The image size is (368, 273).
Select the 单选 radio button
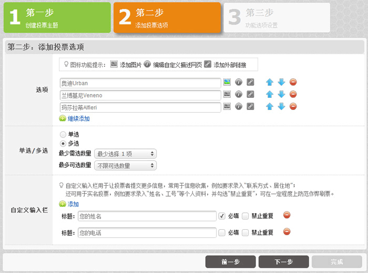pyautogui.click(x=63, y=135)
